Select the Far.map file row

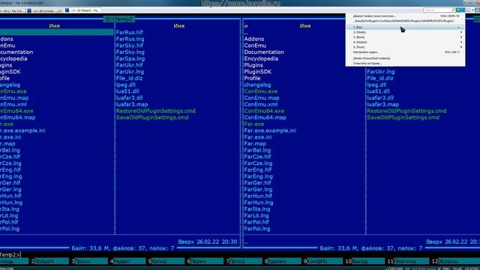click(255, 143)
